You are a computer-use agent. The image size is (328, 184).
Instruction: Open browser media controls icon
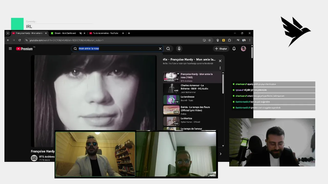coord(238,40)
